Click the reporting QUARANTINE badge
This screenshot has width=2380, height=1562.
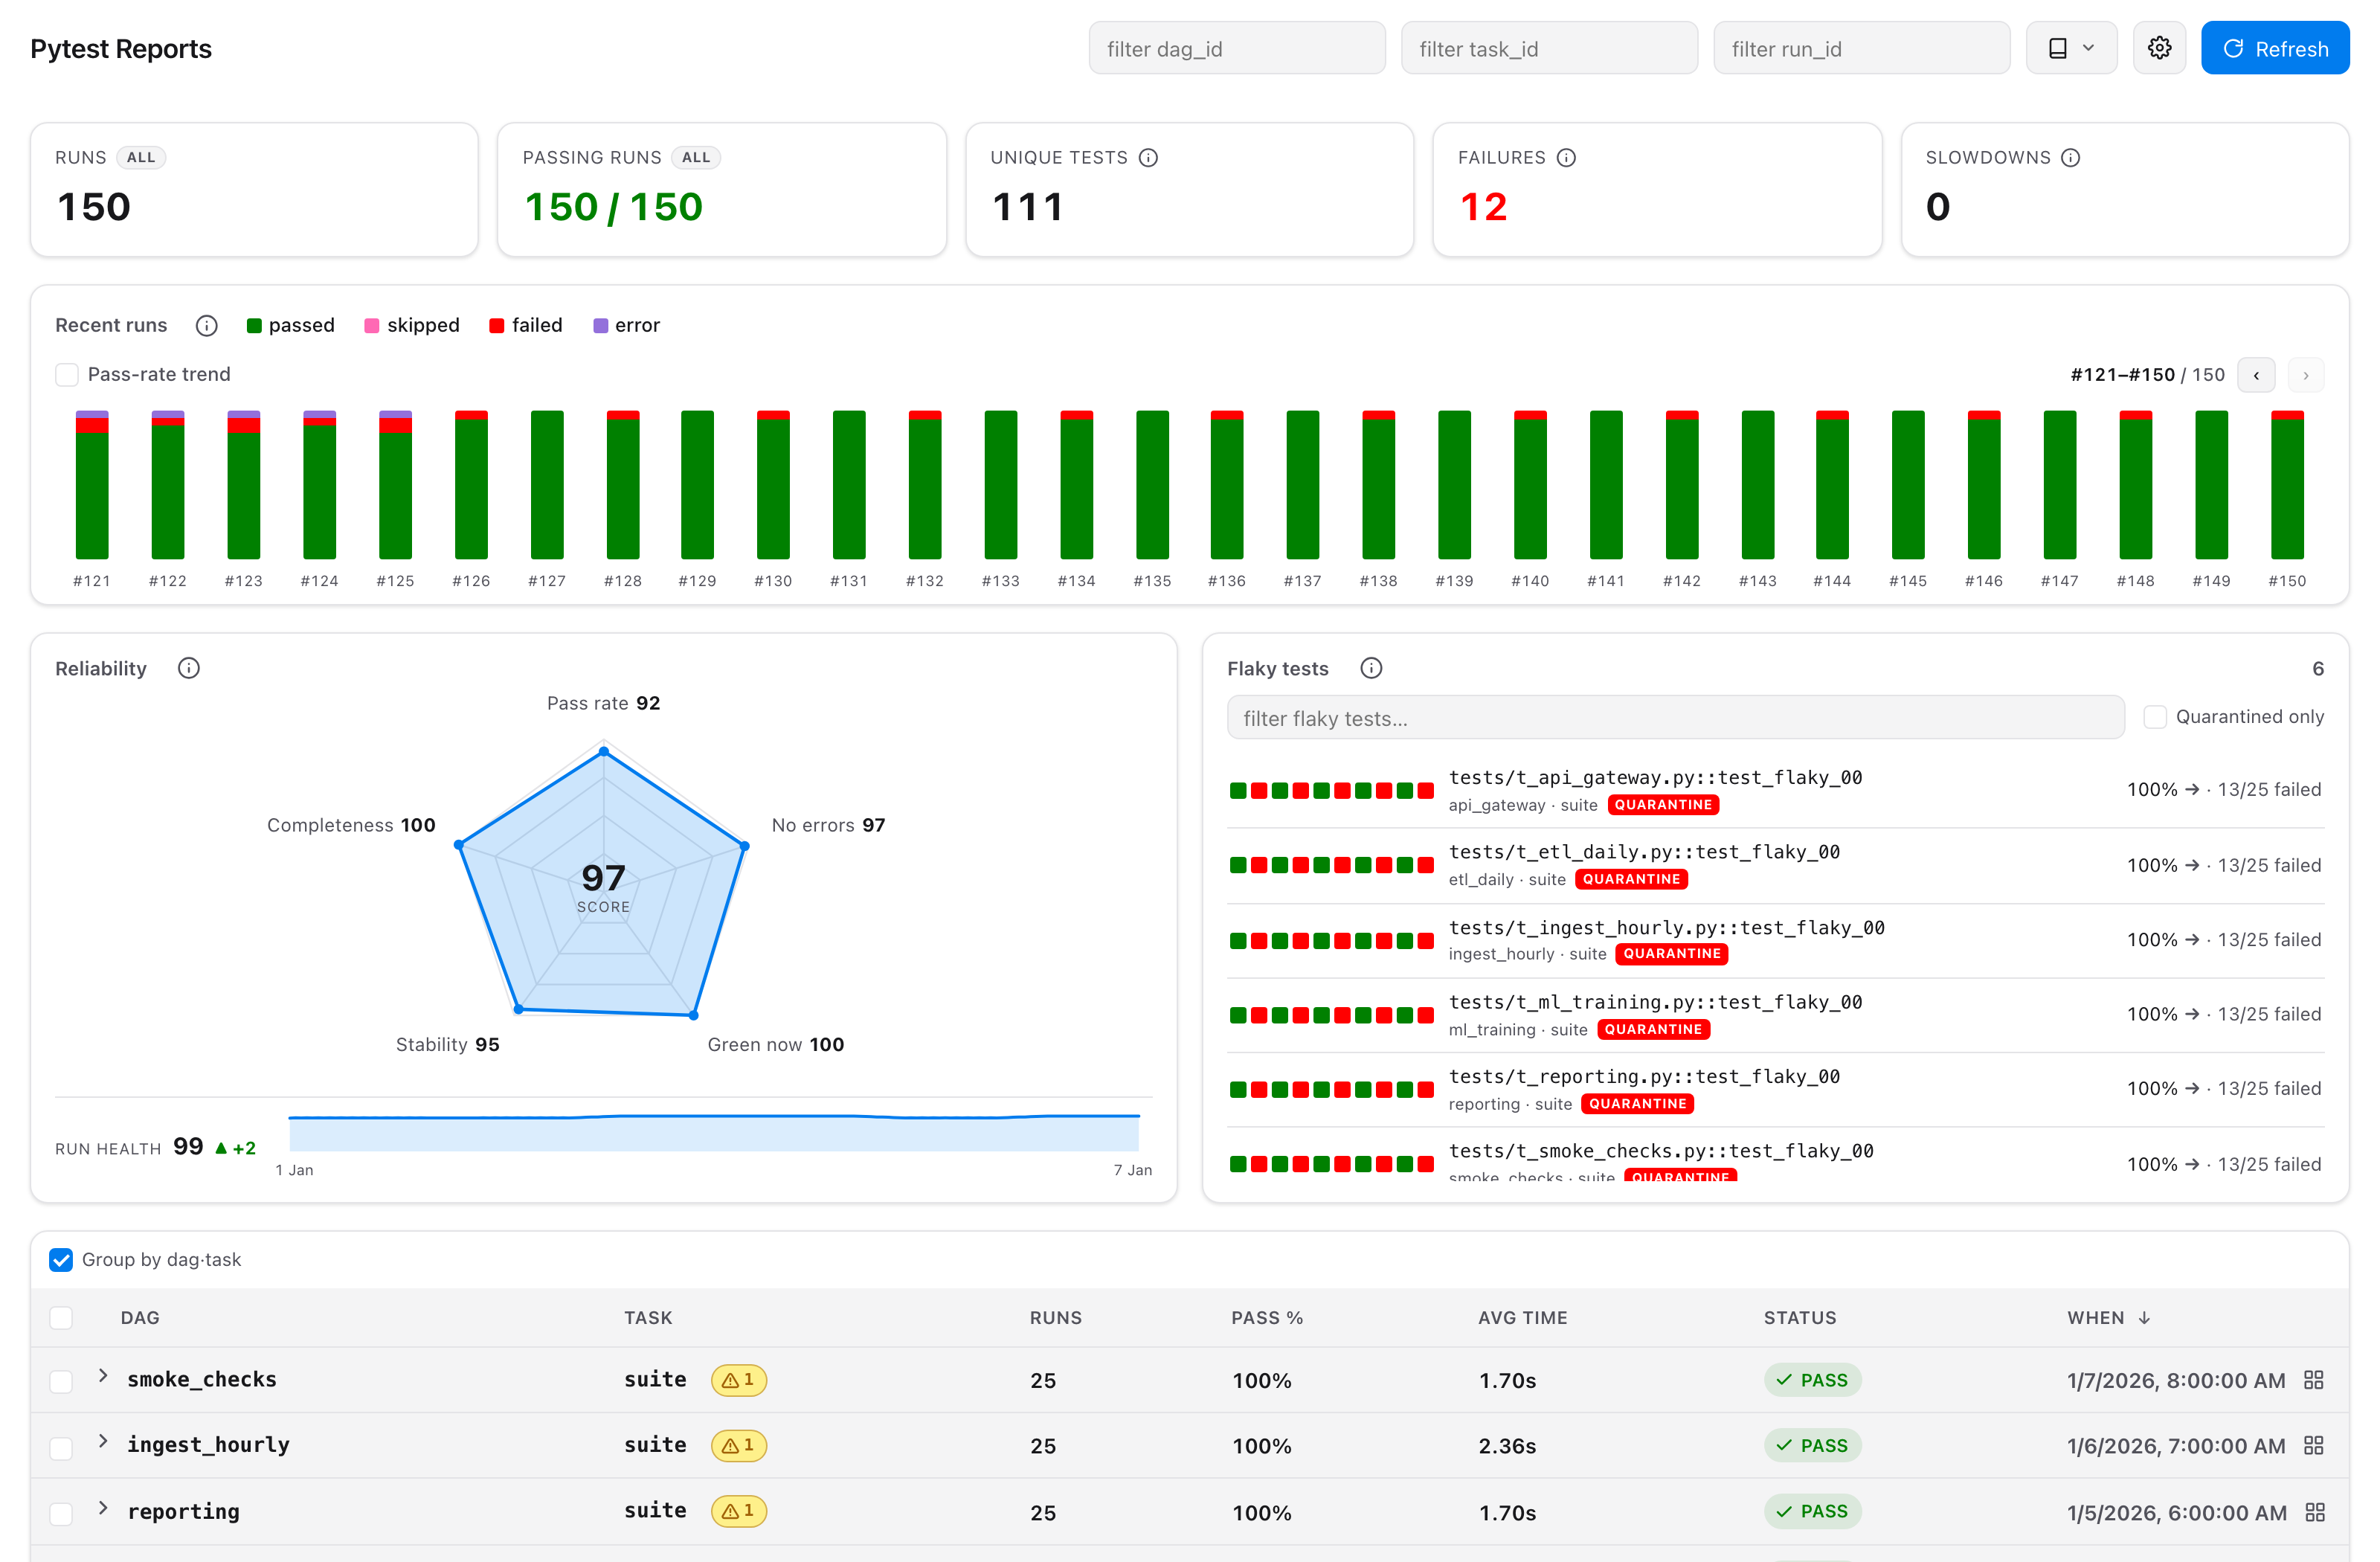point(1638,1104)
